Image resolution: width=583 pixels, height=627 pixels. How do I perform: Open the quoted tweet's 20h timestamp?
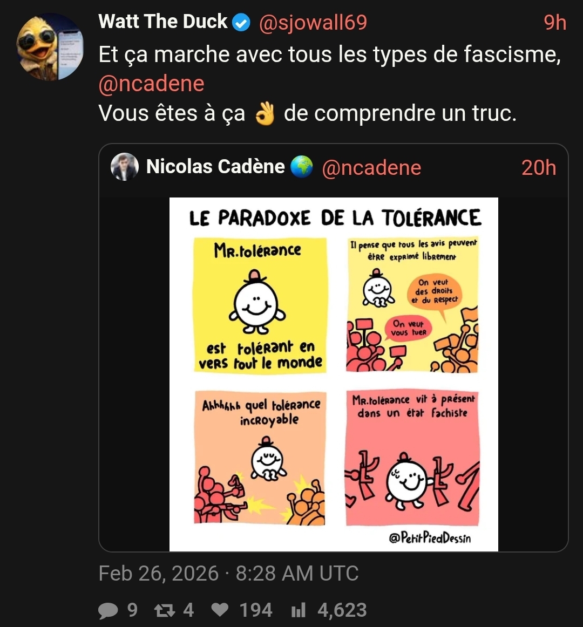coord(539,168)
